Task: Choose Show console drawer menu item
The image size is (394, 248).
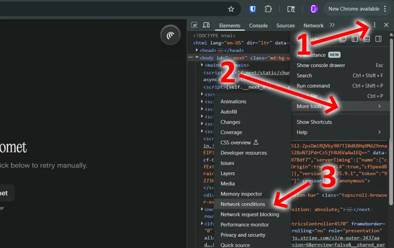Action: click(321, 65)
